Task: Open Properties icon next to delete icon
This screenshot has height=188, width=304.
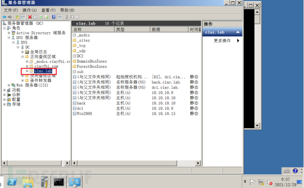Action: click(36, 17)
